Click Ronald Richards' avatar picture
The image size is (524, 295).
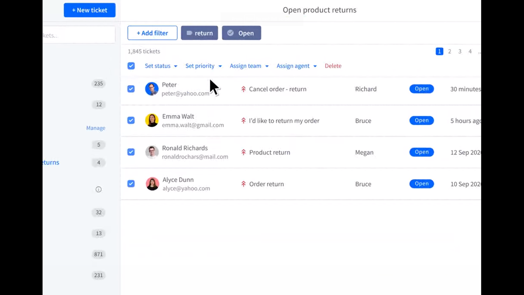pos(152,152)
